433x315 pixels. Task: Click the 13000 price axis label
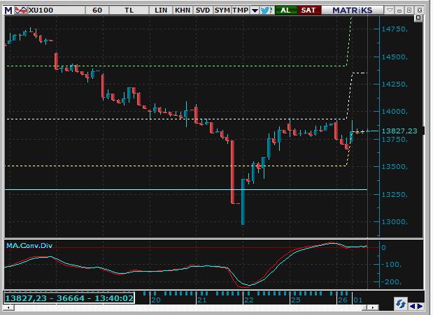pyautogui.click(x=395, y=222)
